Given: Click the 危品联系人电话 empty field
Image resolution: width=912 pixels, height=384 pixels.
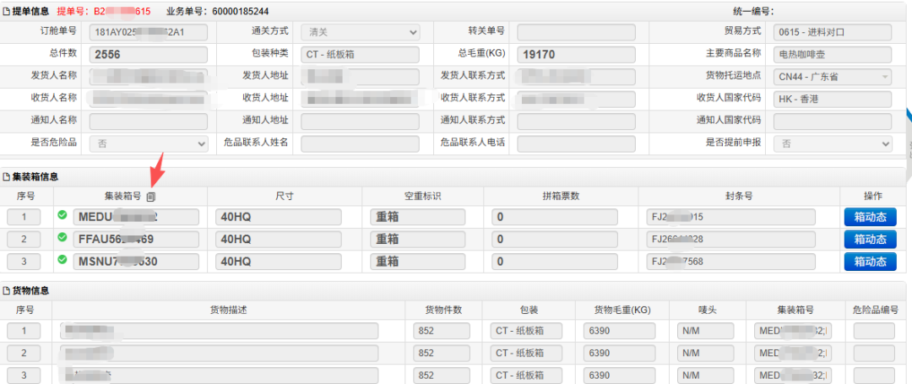Looking at the screenshot, I should (577, 143).
